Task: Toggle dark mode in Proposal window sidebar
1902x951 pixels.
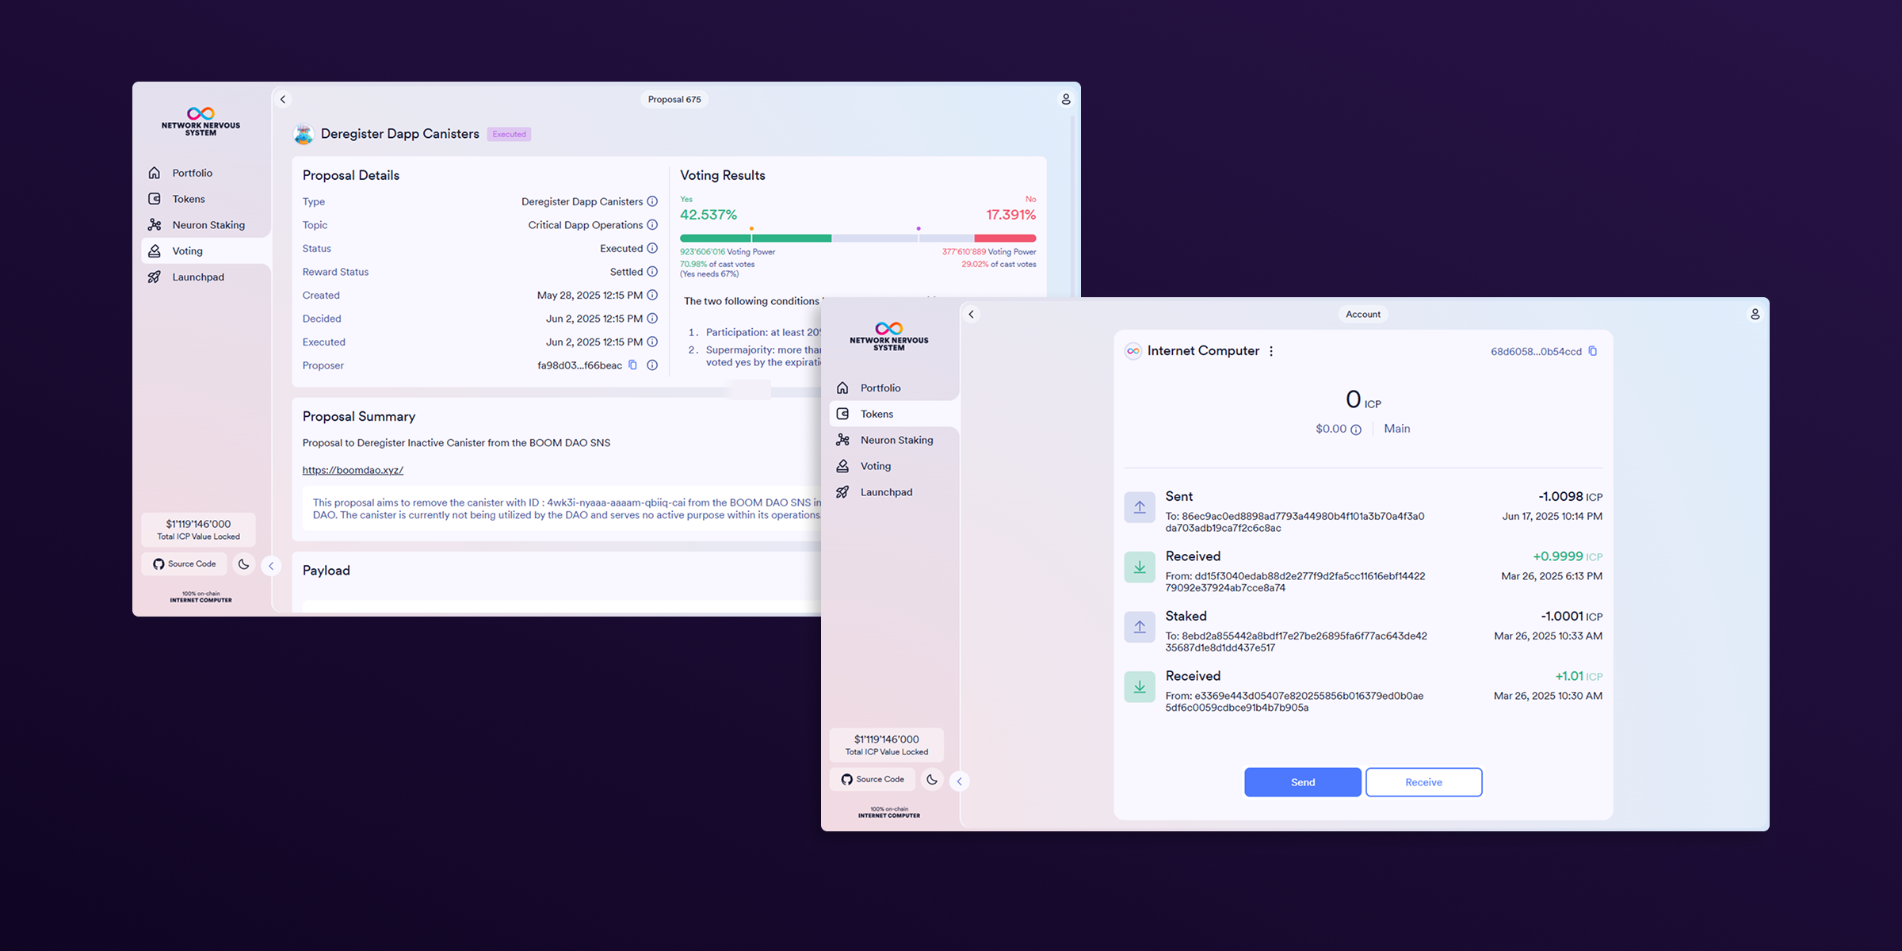Action: pos(243,564)
